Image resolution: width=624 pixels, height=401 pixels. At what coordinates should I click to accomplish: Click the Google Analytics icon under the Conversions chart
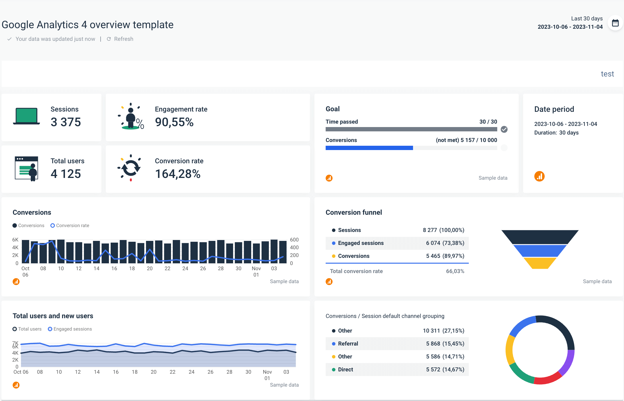(16, 281)
